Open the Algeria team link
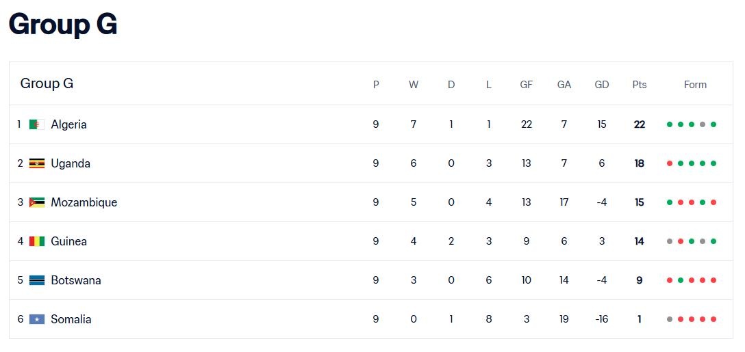 [x=68, y=124]
